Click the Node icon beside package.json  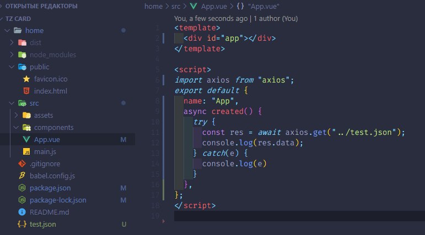(22, 188)
